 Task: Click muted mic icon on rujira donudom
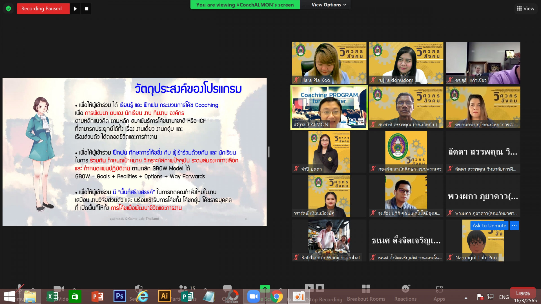point(373,80)
